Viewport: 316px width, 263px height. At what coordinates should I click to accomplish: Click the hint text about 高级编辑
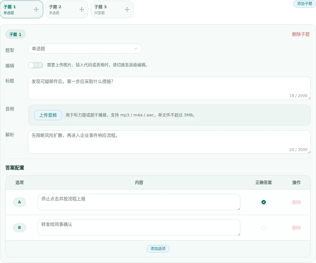click(97, 65)
